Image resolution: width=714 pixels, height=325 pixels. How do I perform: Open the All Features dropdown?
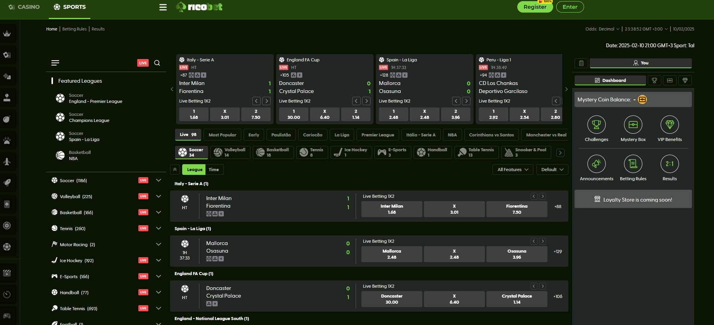(513, 170)
